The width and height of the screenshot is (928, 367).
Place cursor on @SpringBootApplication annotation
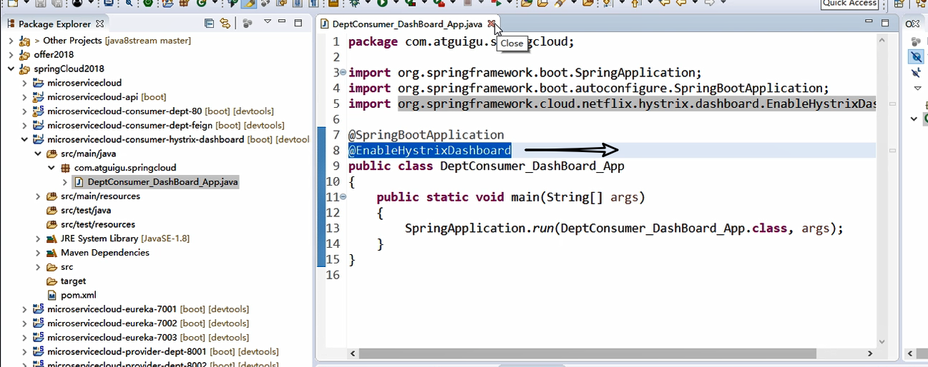pos(426,135)
